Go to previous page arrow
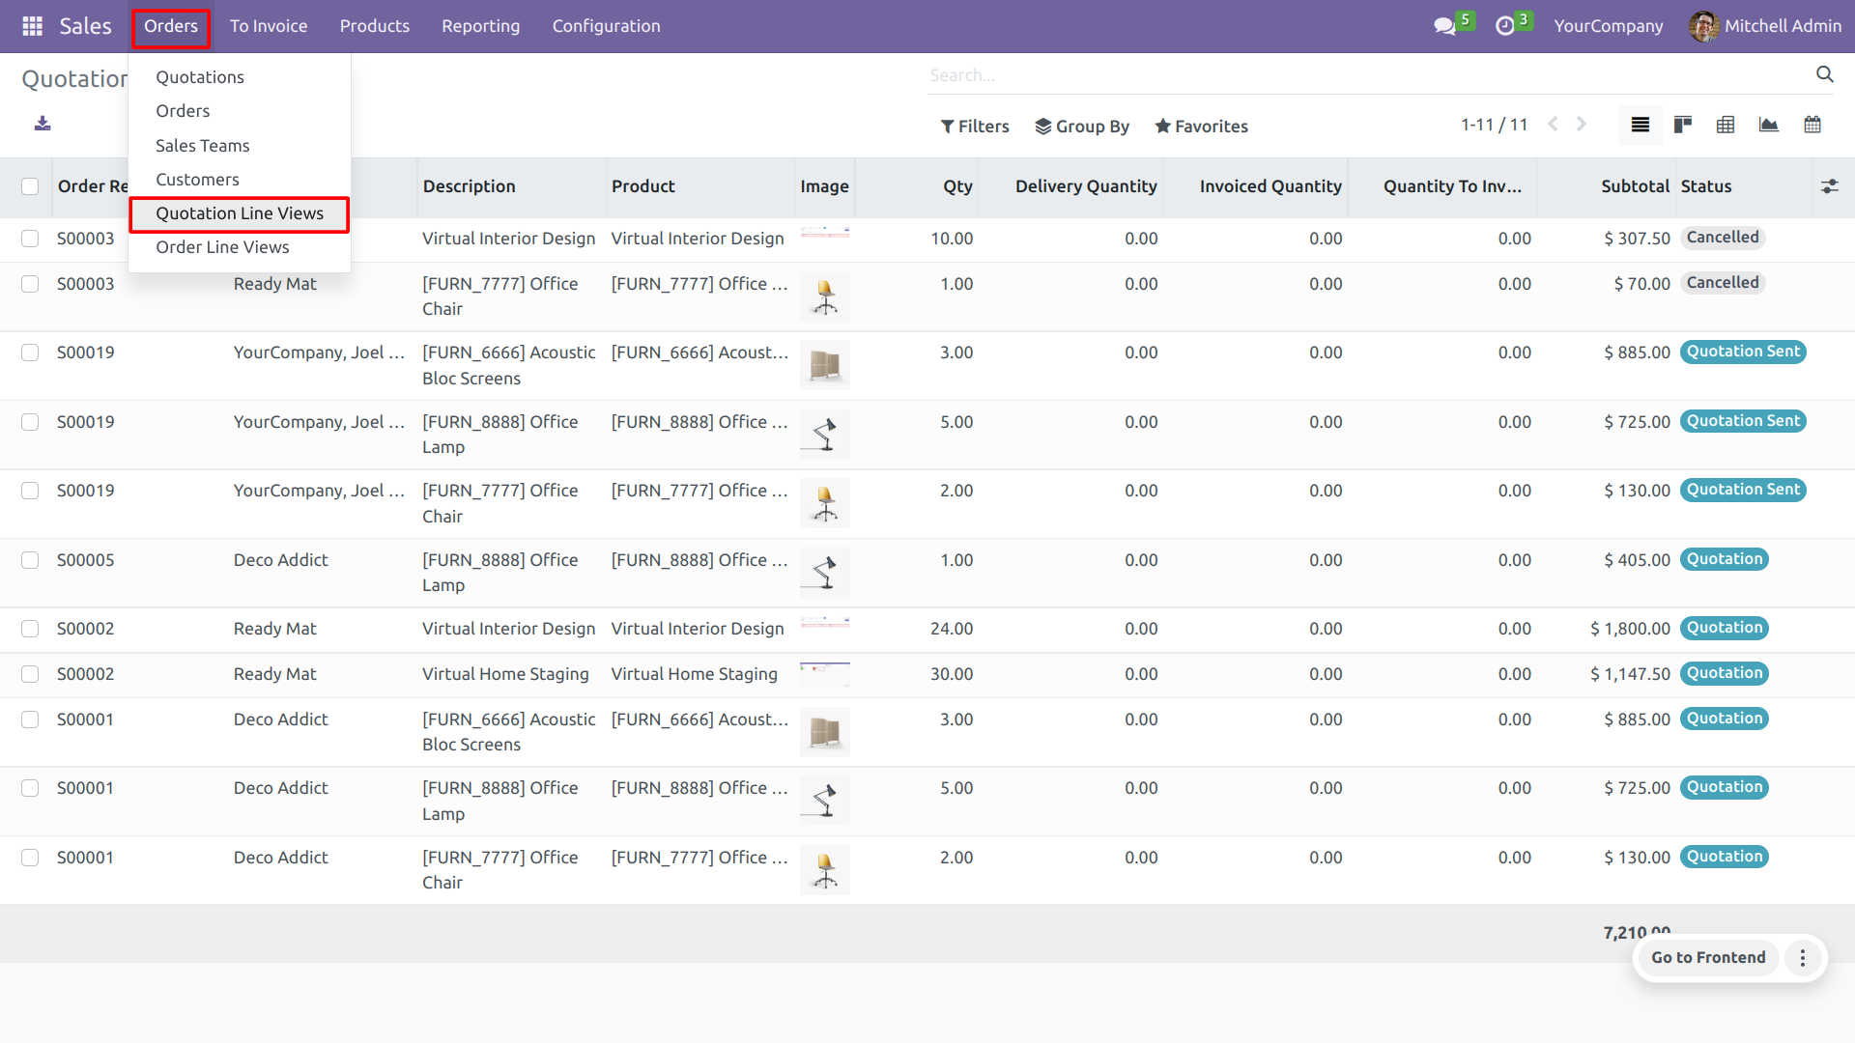The width and height of the screenshot is (1855, 1043). point(1553,124)
